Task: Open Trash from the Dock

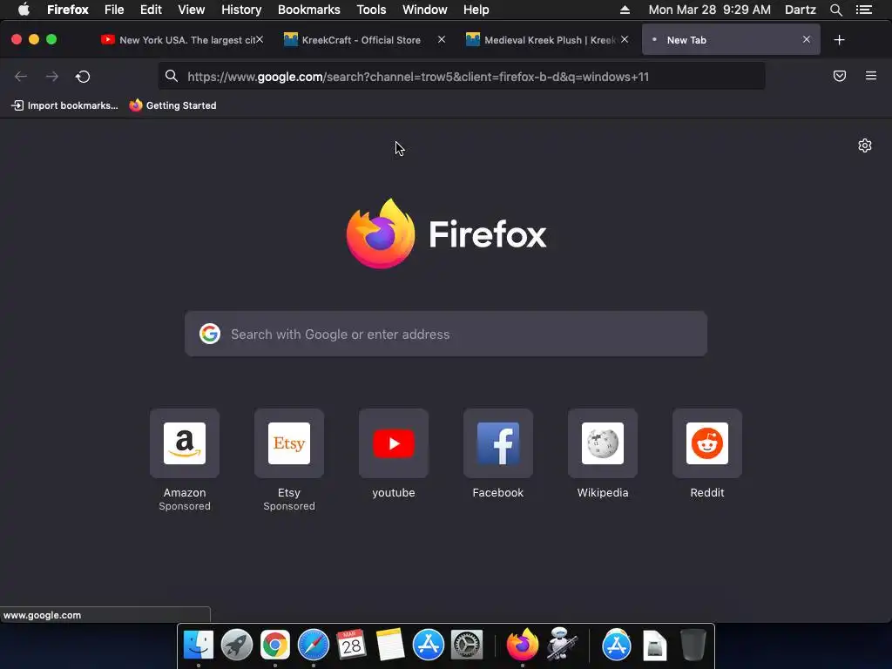Action: [x=693, y=645]
